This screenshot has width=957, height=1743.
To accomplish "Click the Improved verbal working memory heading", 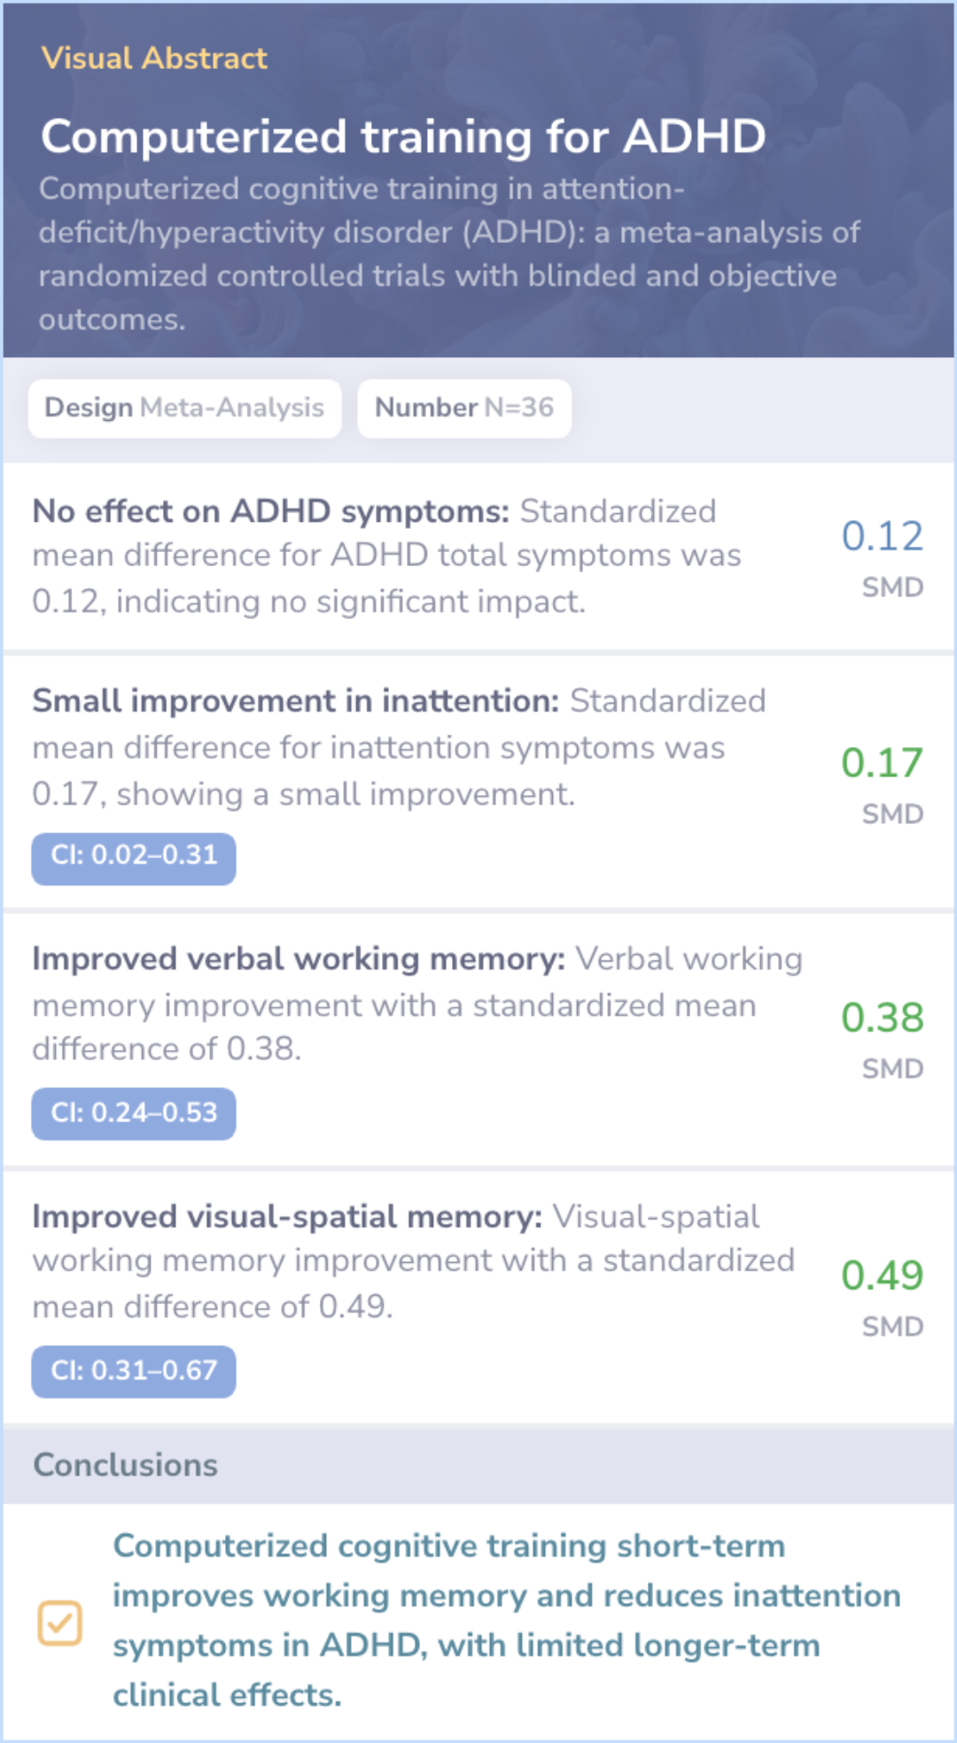I will [x=299, y=959].
